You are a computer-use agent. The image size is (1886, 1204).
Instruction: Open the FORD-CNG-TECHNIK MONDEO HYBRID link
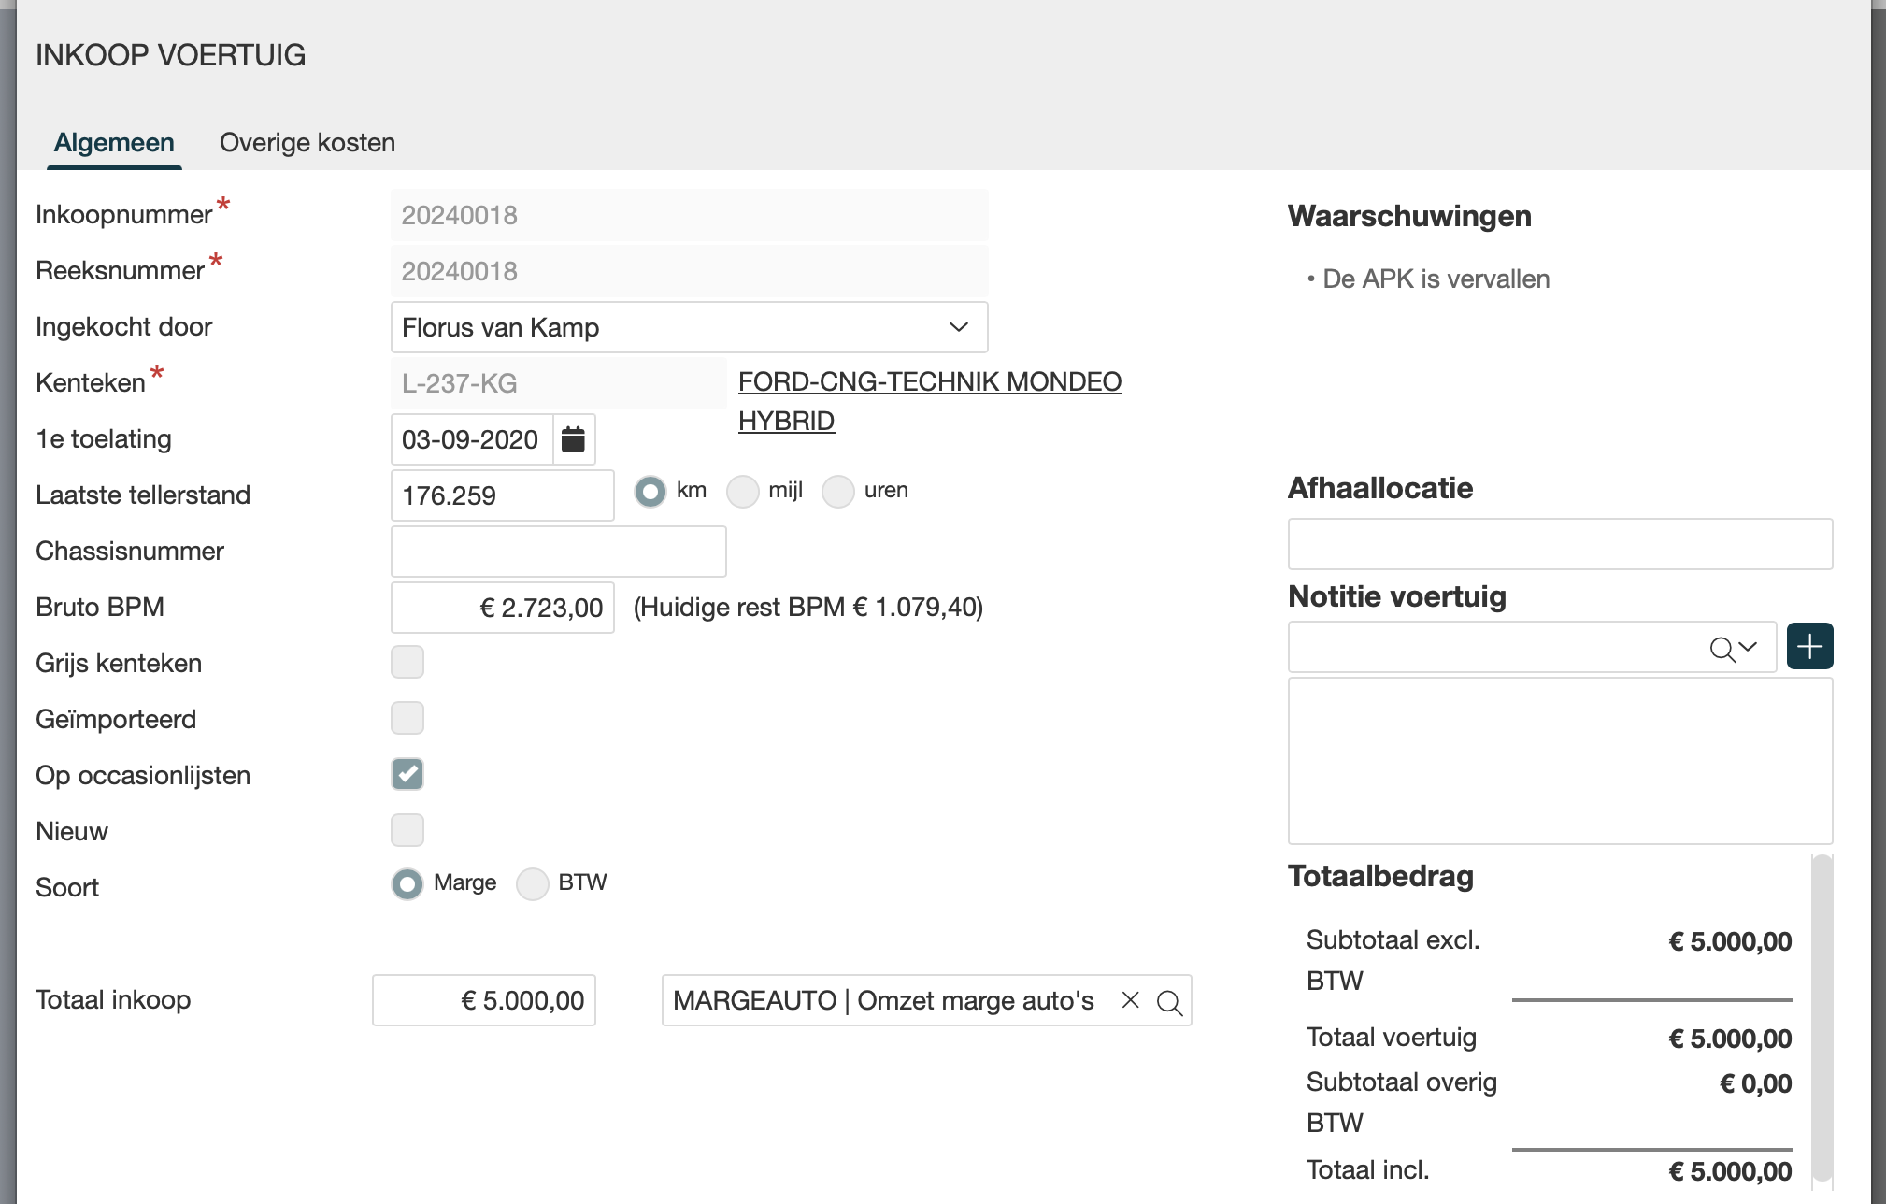click(929, 382)
